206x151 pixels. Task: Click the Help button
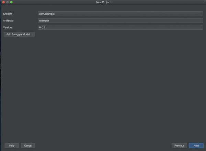pyautogui.click(x=12, y=146)
